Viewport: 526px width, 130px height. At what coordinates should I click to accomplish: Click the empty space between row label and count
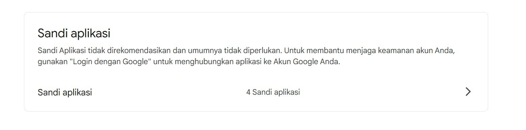[169, 92]
